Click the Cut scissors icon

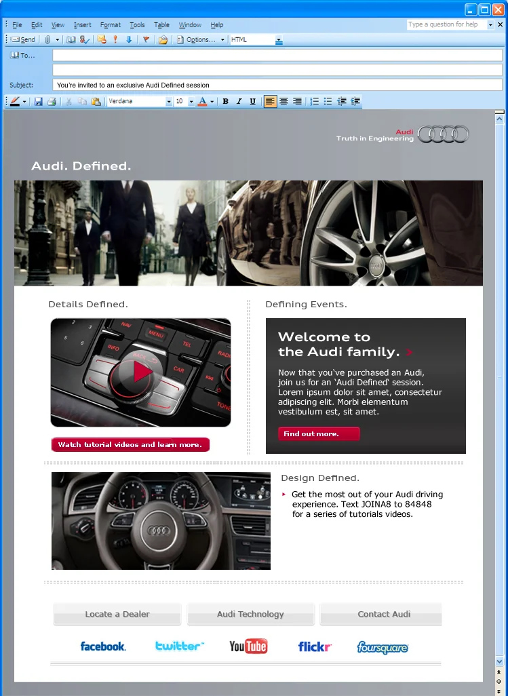coord(69,101)
